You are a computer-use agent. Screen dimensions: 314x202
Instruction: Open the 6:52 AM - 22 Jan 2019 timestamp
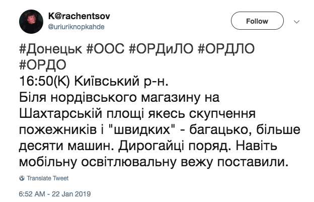[x=55, y=194]
